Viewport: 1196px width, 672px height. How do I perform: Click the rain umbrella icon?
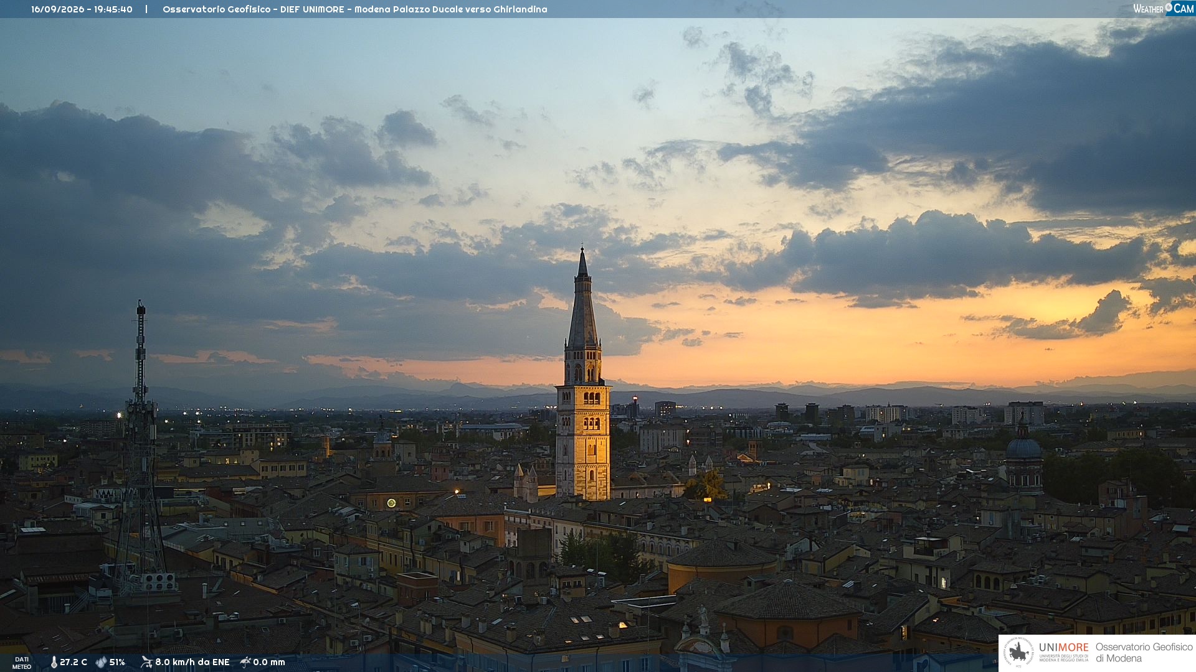[x=245, y=662]
